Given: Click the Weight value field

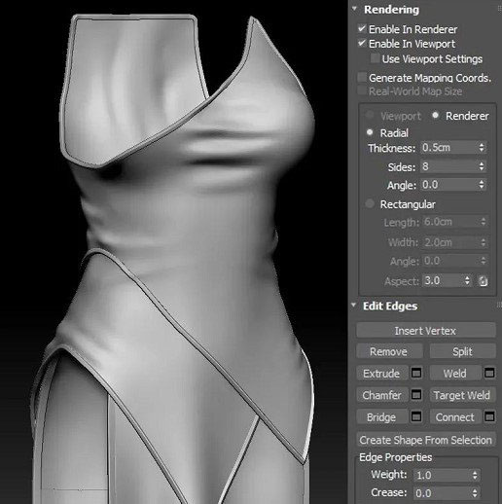Looking at the screenshot, I should 443,475.
